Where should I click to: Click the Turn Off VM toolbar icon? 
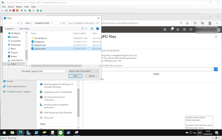click(10, 10)
